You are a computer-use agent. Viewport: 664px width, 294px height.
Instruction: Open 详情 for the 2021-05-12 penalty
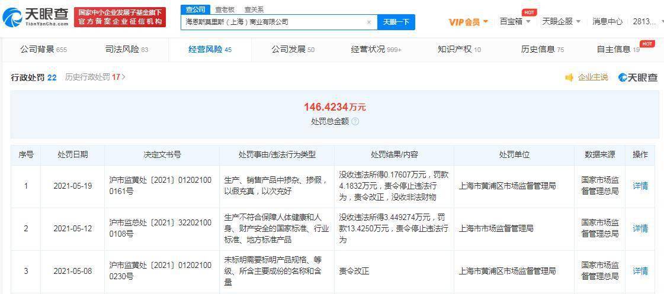[640, 228]
